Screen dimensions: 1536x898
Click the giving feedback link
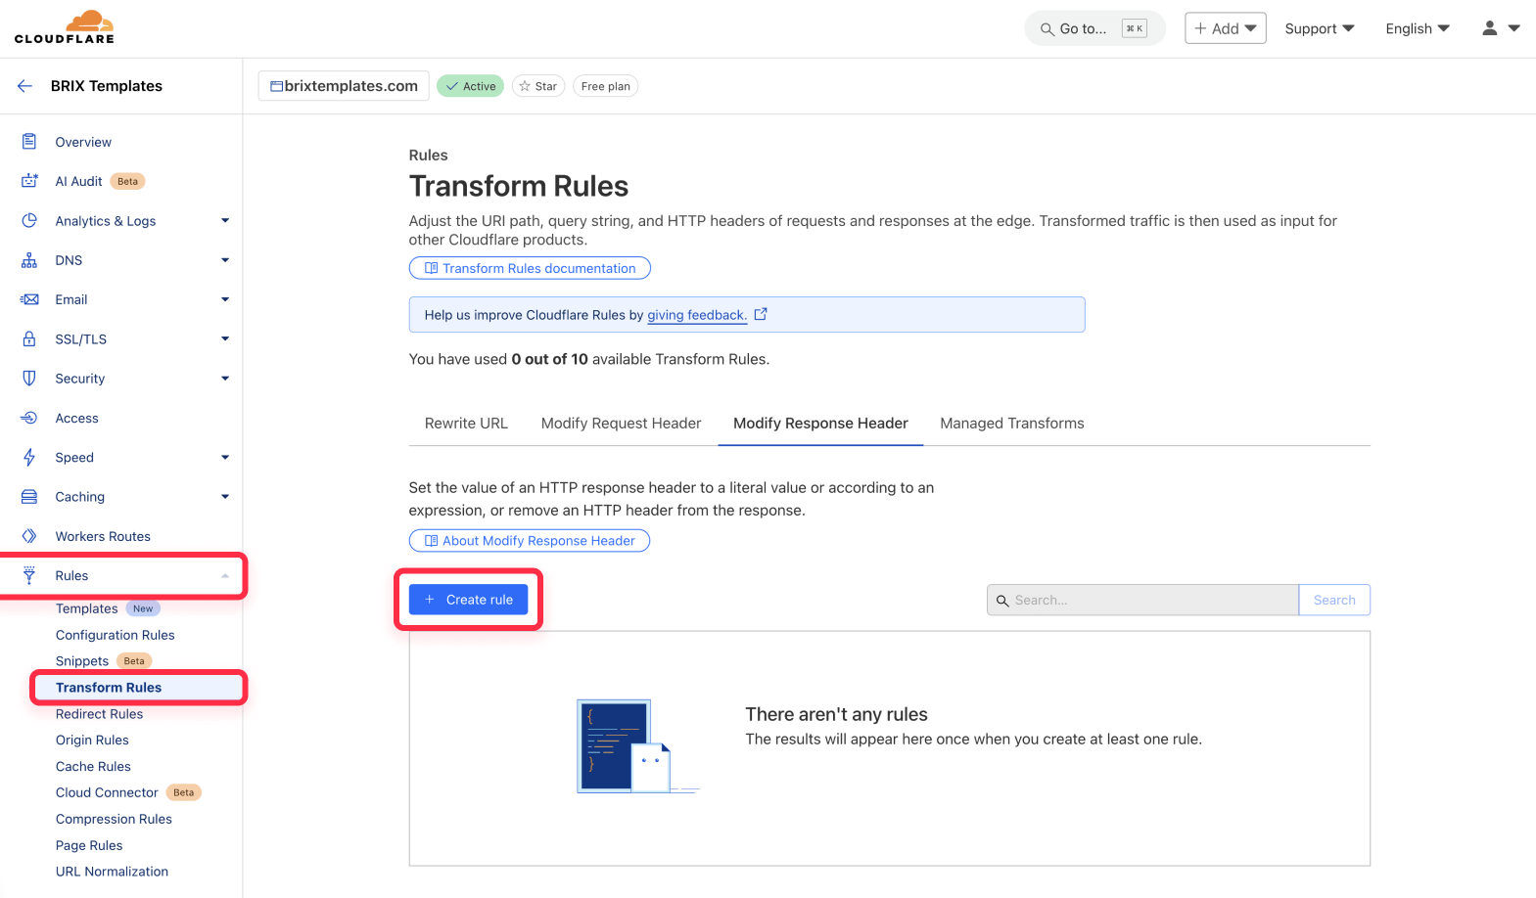[697, 315]
